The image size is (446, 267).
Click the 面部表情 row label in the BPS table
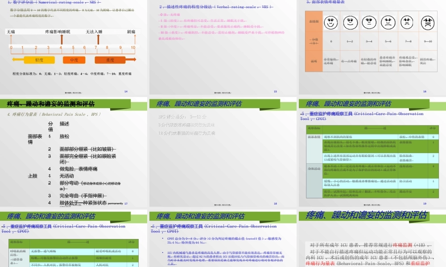click(35, 139)
